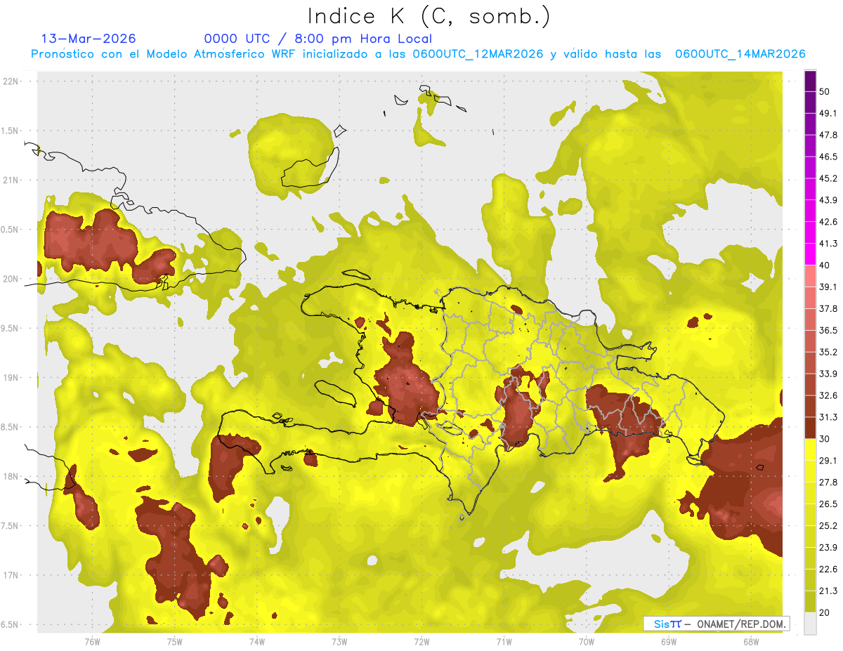
Task: Click the "69W" longitude axis label
Action: tap(668, 642)
